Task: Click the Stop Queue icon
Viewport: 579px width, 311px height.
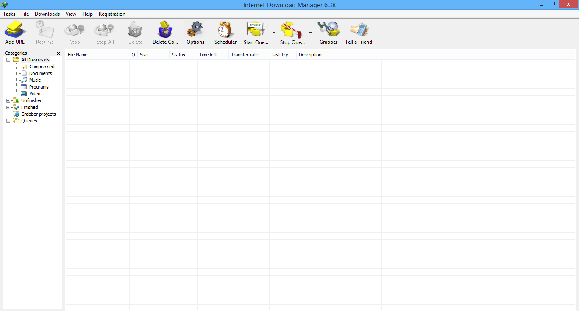Action: pos(292,30)
